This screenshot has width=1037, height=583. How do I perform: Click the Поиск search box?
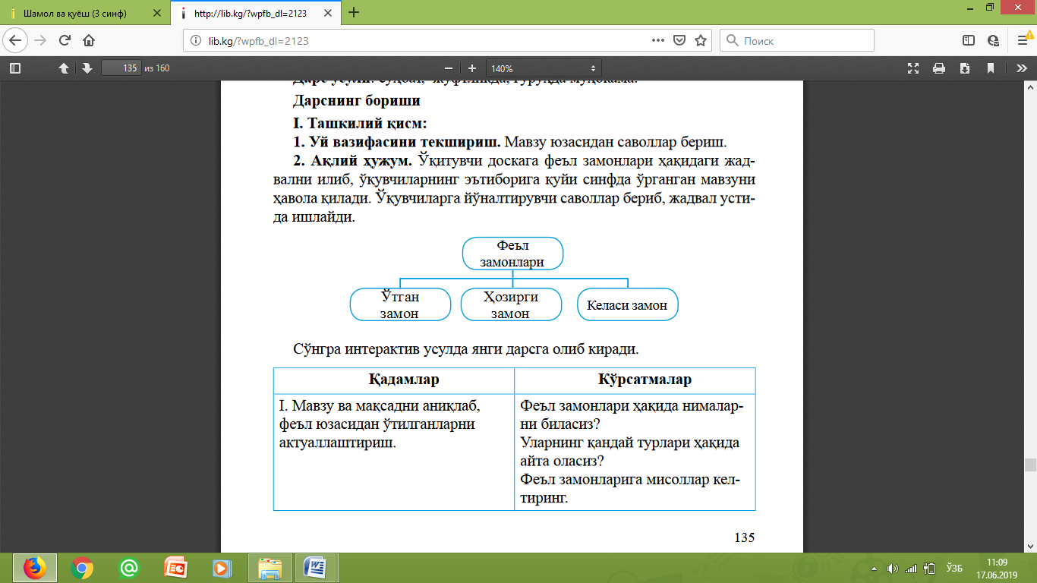coord(796,41)
